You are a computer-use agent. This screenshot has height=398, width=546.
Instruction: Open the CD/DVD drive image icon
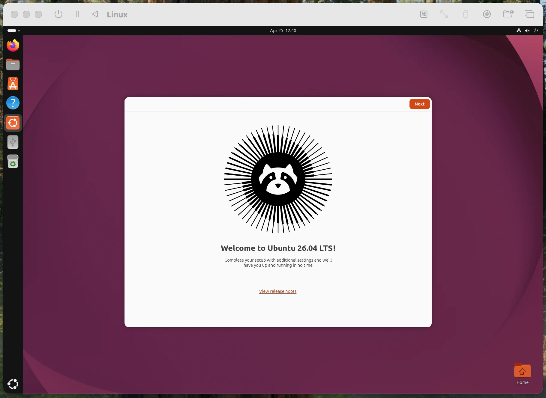(x=487, y=14)
